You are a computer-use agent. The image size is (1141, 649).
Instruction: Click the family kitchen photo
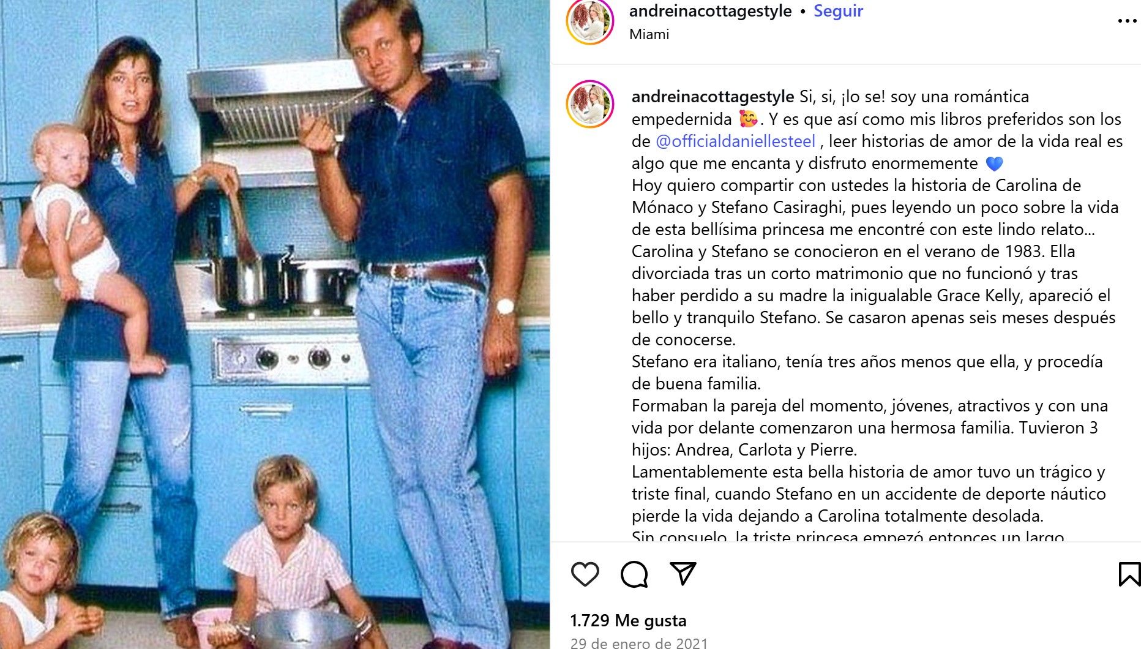click(x=275, y=324)
